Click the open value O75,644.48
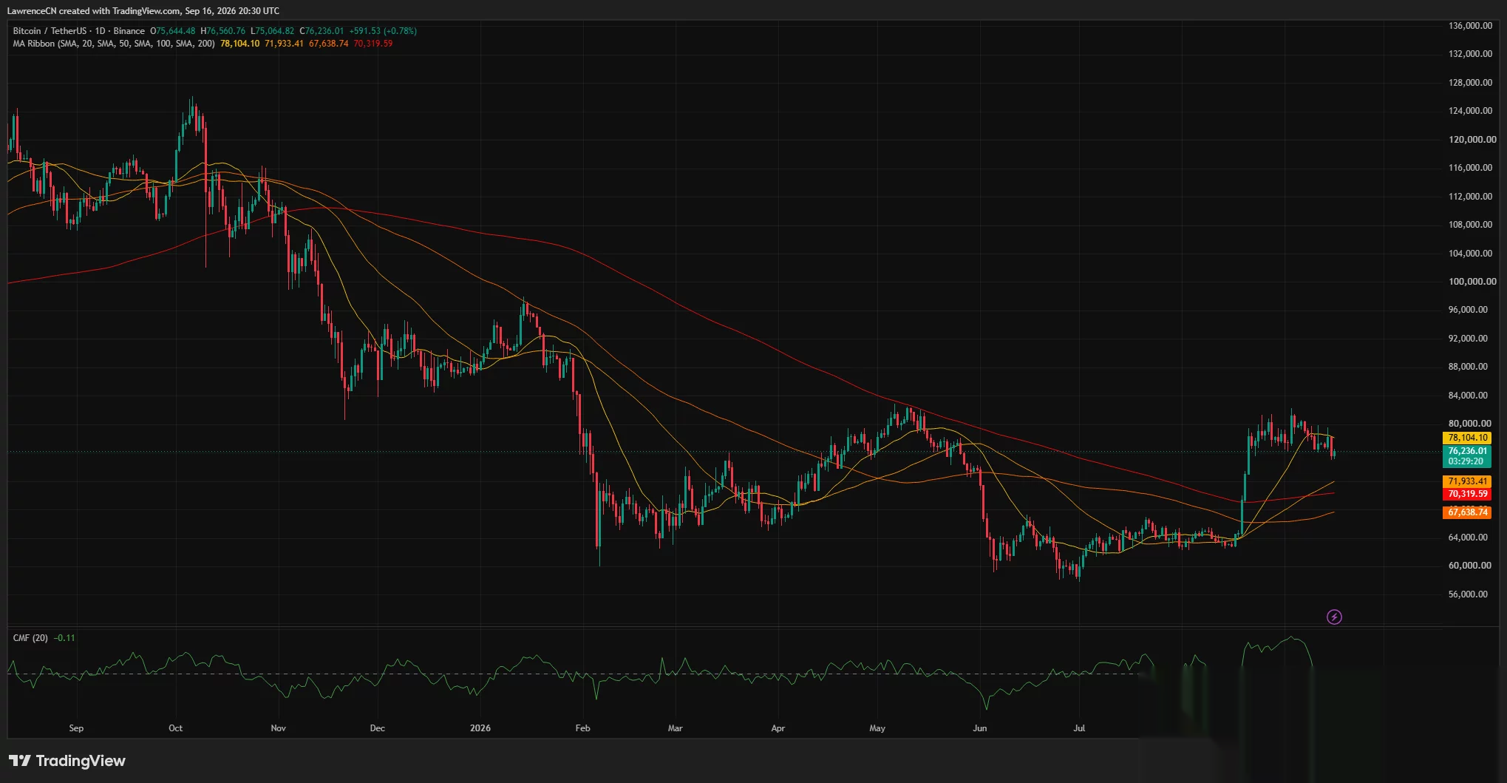 173,31
